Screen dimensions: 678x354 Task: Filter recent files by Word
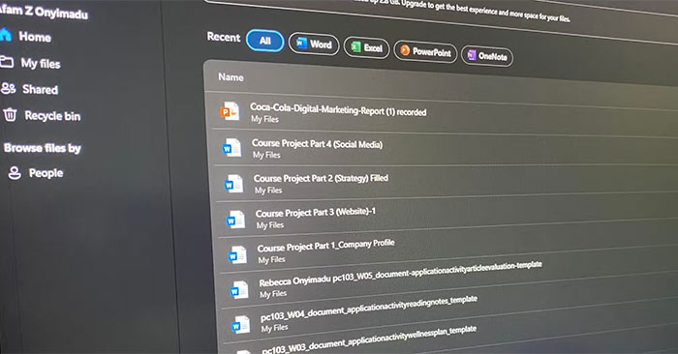(x=314, y=44)
